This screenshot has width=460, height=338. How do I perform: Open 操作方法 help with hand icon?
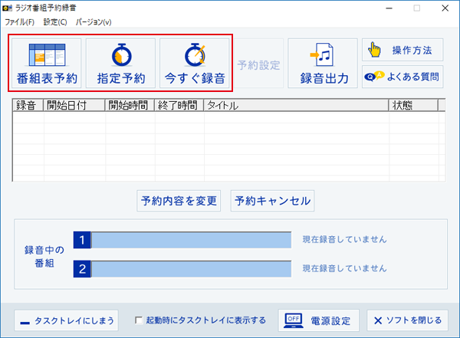tap(402, 50)
